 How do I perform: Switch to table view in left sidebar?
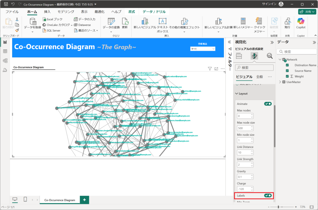coord(5,51)
